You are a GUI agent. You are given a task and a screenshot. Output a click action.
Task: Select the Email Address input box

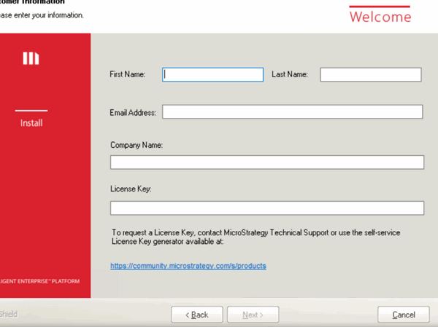pos(292,111)
